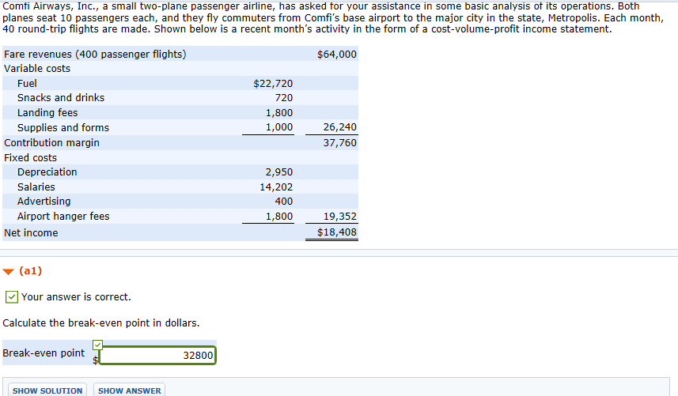Click the Break-even point input field

(157, 356)
